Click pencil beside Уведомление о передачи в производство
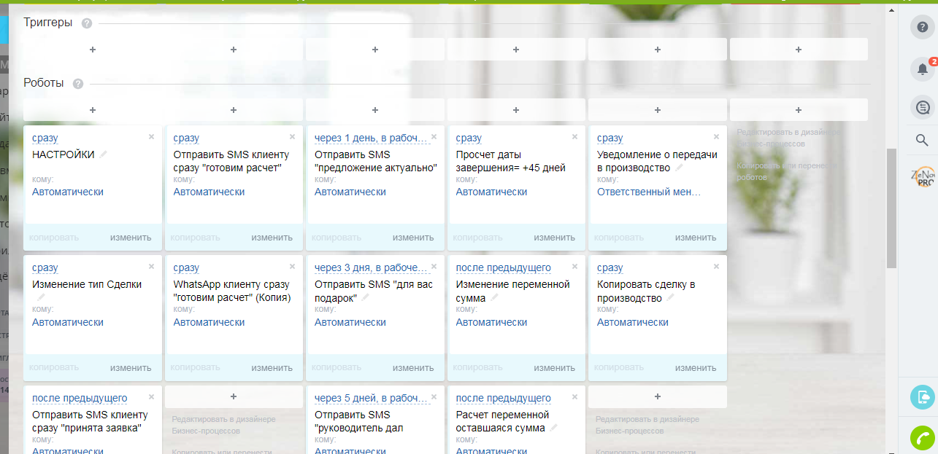 pos(679,168)
